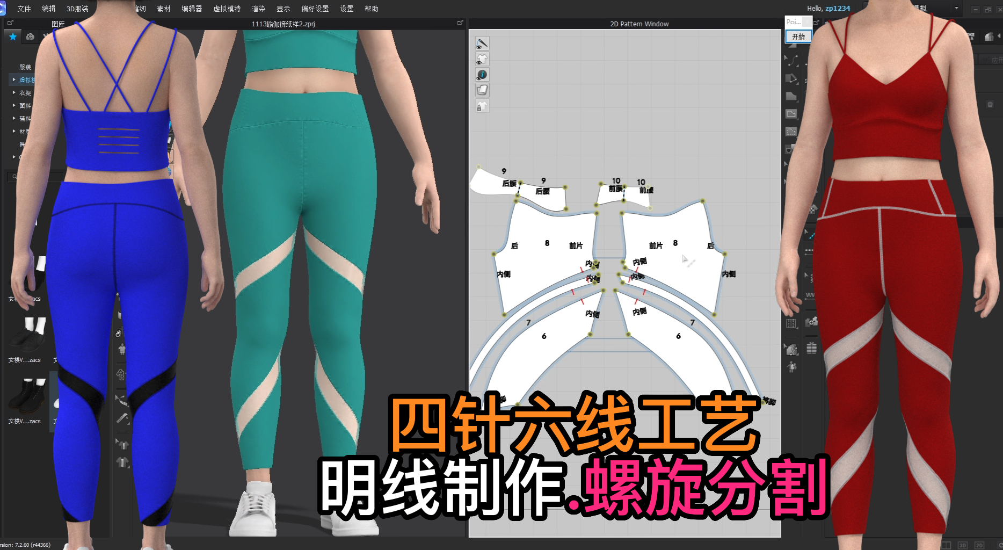Click the open-folder icon in 2D Pattern toolbar

click(482, 90)
